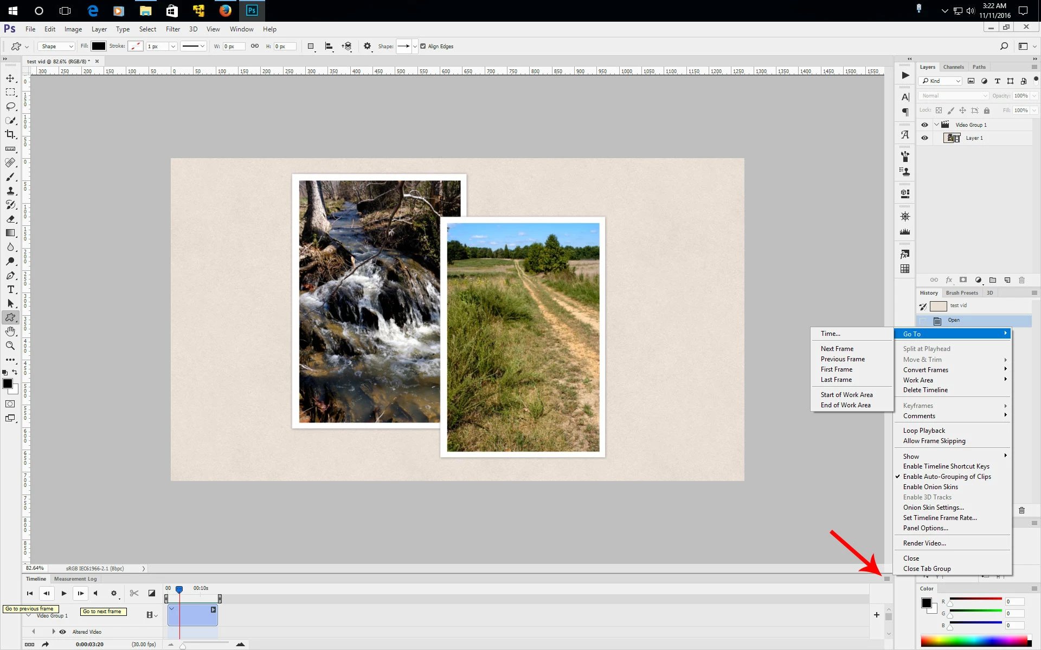Viewport: 1041px width, 650px height.
Task: Click delete layer trash icon
Action: [1021, 280]
